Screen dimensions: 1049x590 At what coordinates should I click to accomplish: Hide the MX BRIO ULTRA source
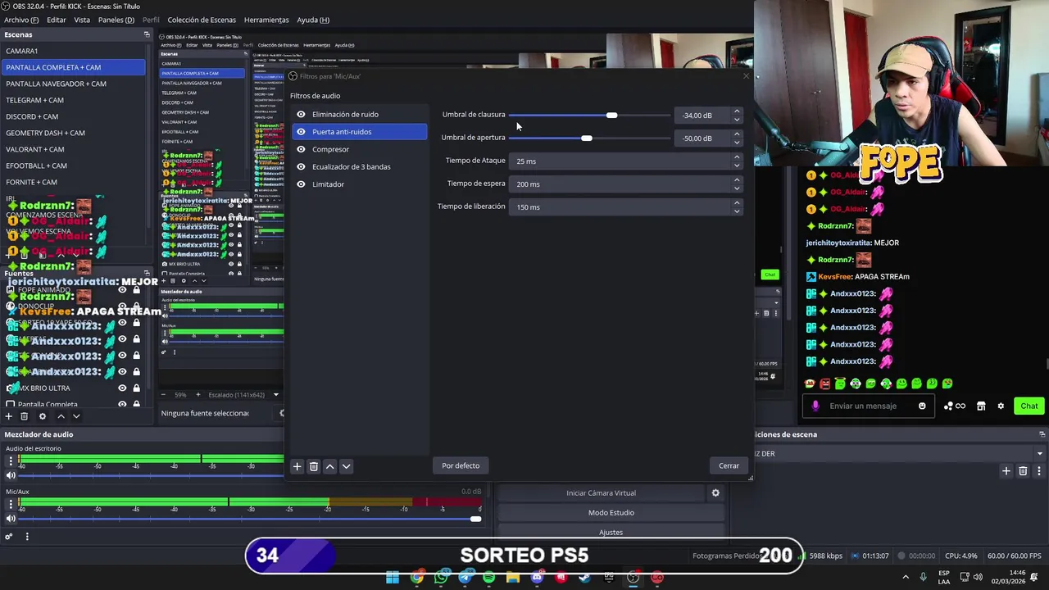pos(122,388)
